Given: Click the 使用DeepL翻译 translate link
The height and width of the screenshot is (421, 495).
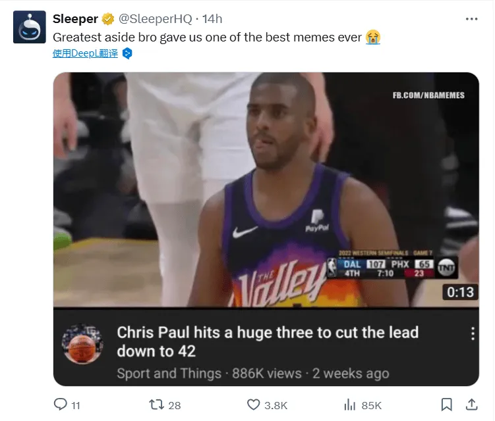Looking at the screenshot, I should 85,54.
